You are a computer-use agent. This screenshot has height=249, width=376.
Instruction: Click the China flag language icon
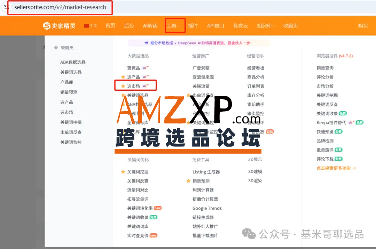(86, 26)
